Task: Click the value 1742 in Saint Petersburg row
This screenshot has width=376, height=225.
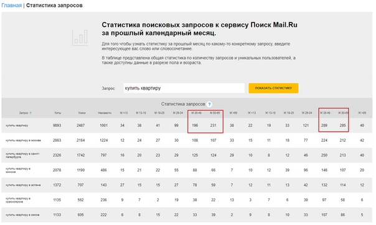Action: pos(80,155)
